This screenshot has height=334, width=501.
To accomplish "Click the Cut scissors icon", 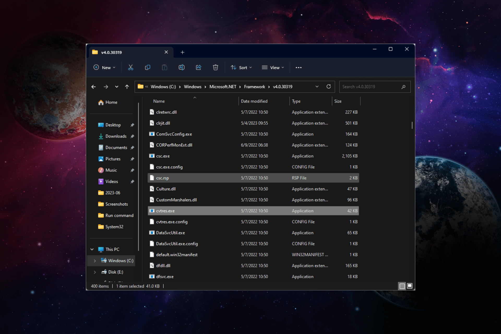I will [x=130, y=68].
